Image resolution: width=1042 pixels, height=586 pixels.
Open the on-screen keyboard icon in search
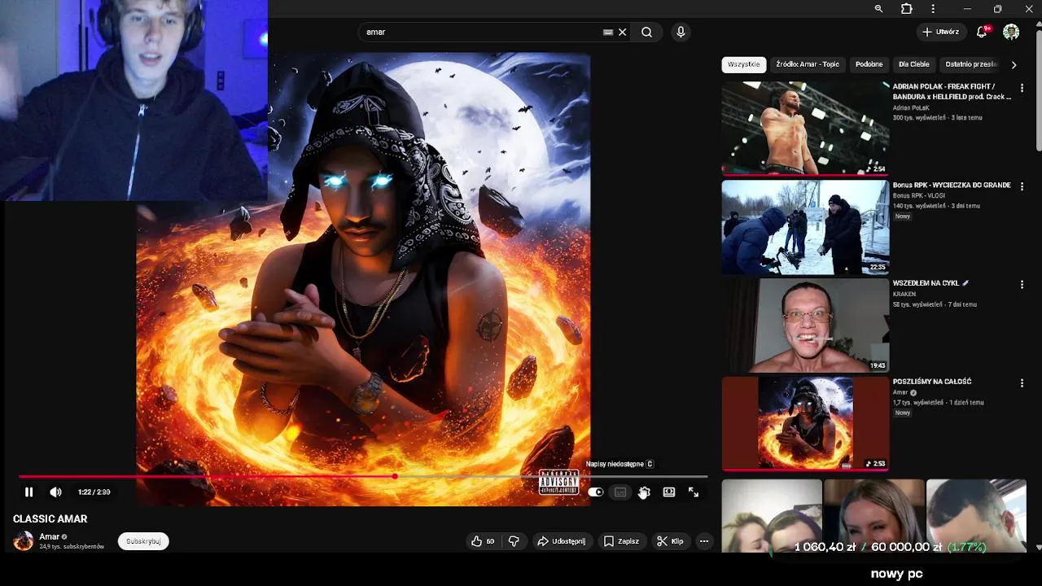[608, 32]
